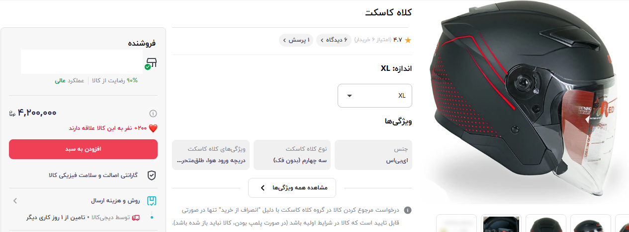Click the red heart icon
This screenshot has width=629, height=232.
153,128
